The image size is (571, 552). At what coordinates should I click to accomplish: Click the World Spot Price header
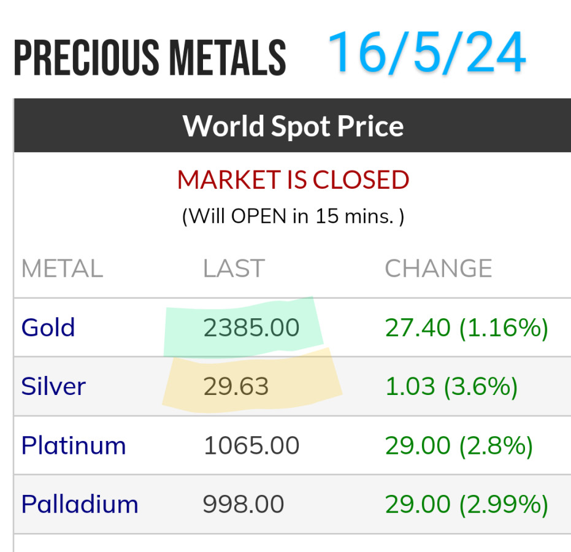point(293,126)
